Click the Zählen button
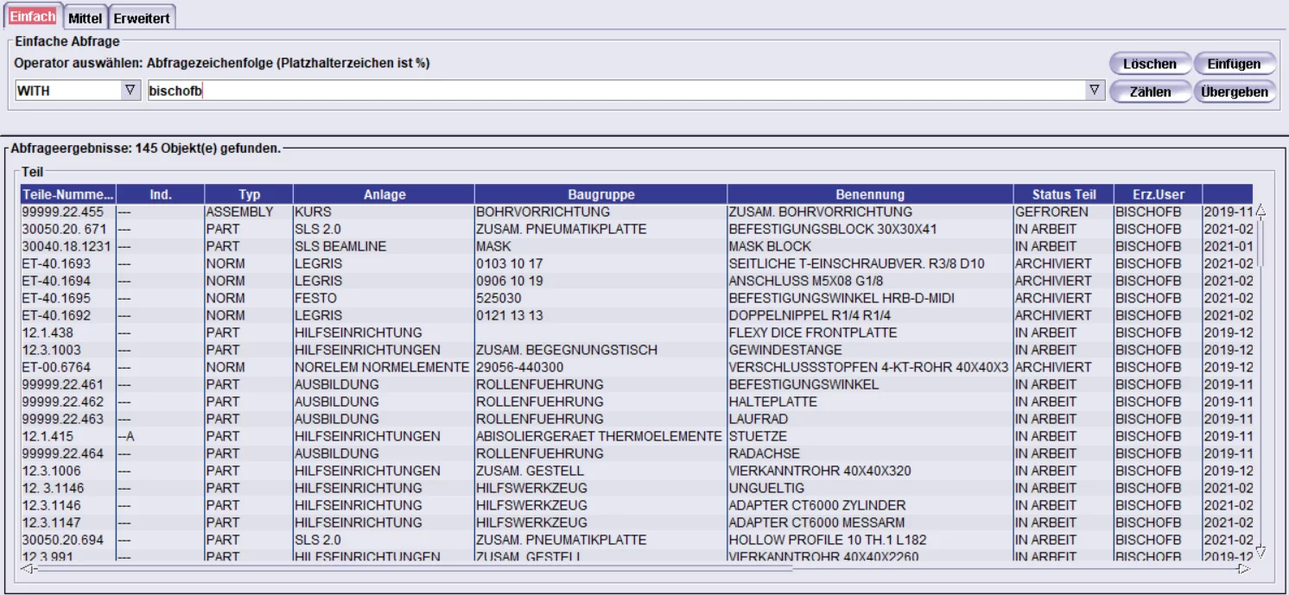Image resolution: width=1289 pixels, height=595 pixels. click(1149, 92)
